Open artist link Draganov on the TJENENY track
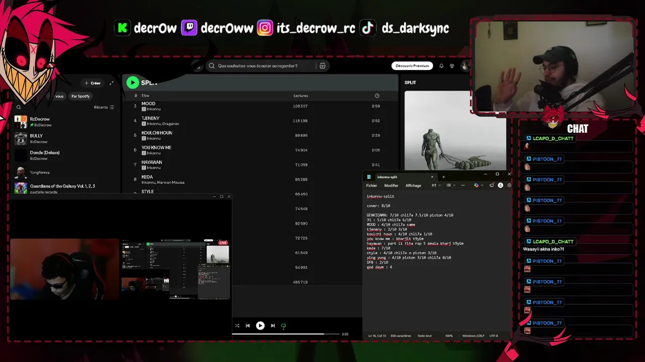Image resolution: width=645 pixels, height=362 pixels. click(x=170, y=124)
